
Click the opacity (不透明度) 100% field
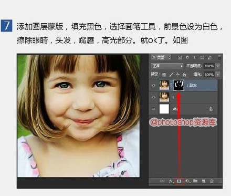pyautogui.click(x=209, y=66)
